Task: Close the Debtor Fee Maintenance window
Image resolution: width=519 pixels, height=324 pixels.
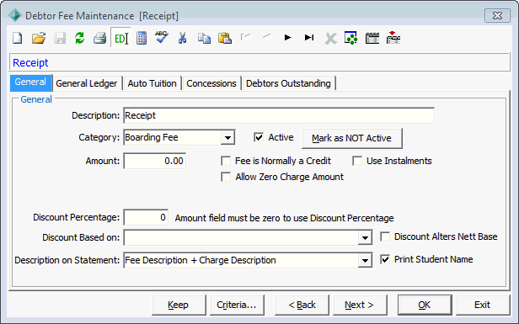Action: click(x=497, y=15)
